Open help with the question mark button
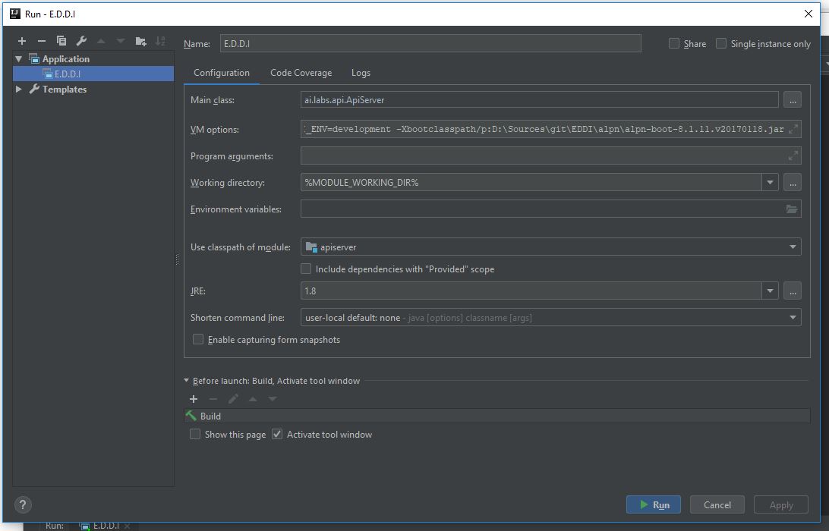 click(23, 504)
